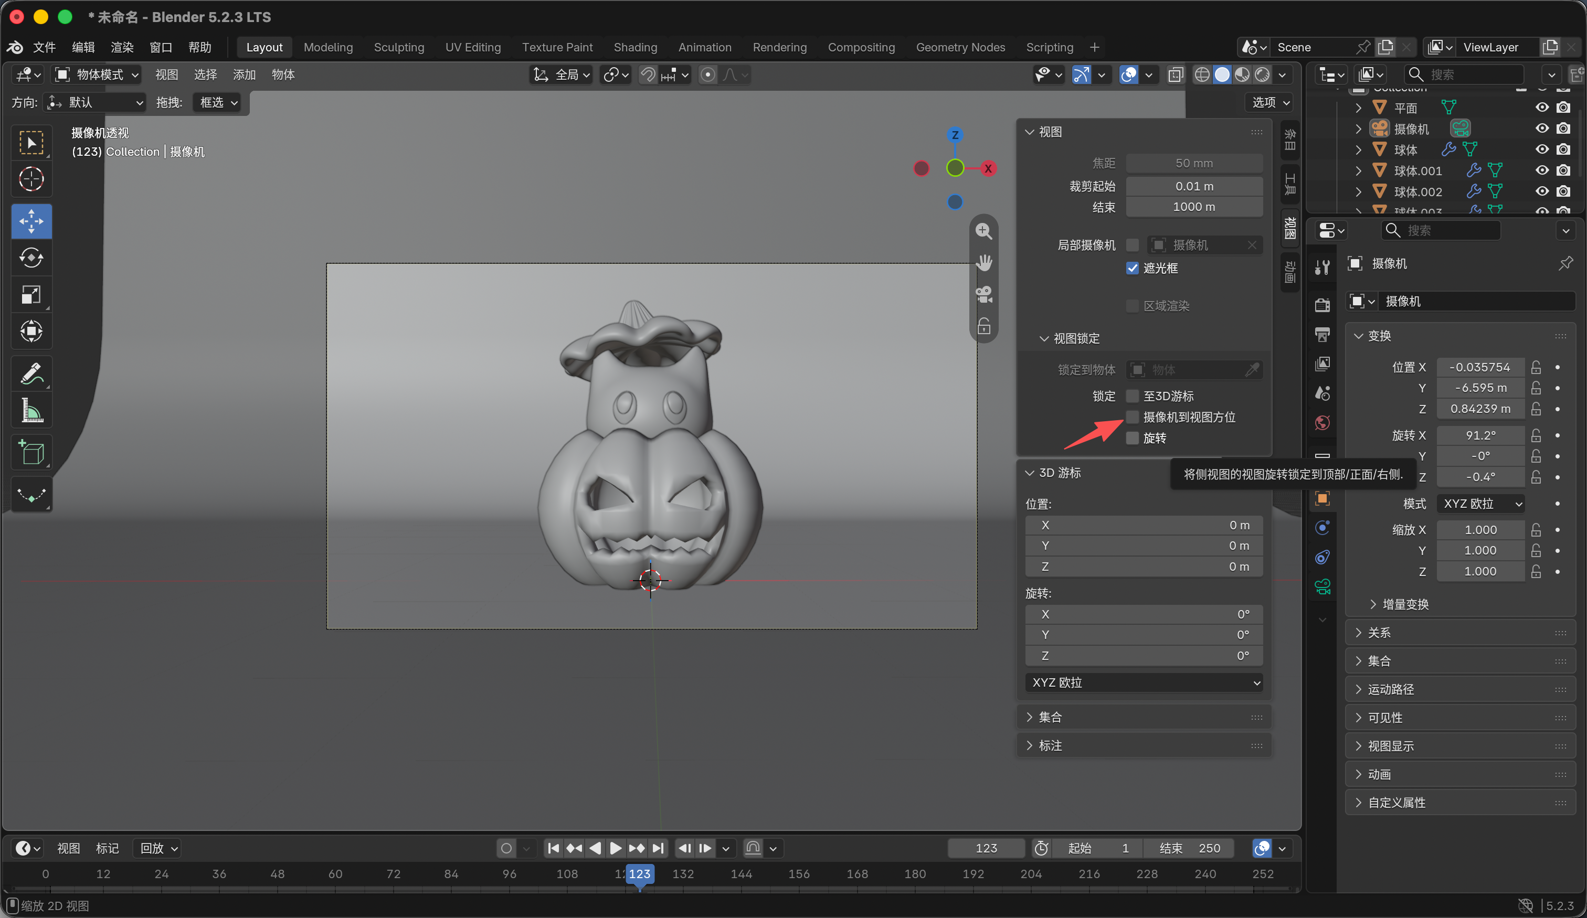Tick the 旋转 lock checkbox
Image resolution: width=1587 pixels, height=918 pixels.
[1133, 437]
